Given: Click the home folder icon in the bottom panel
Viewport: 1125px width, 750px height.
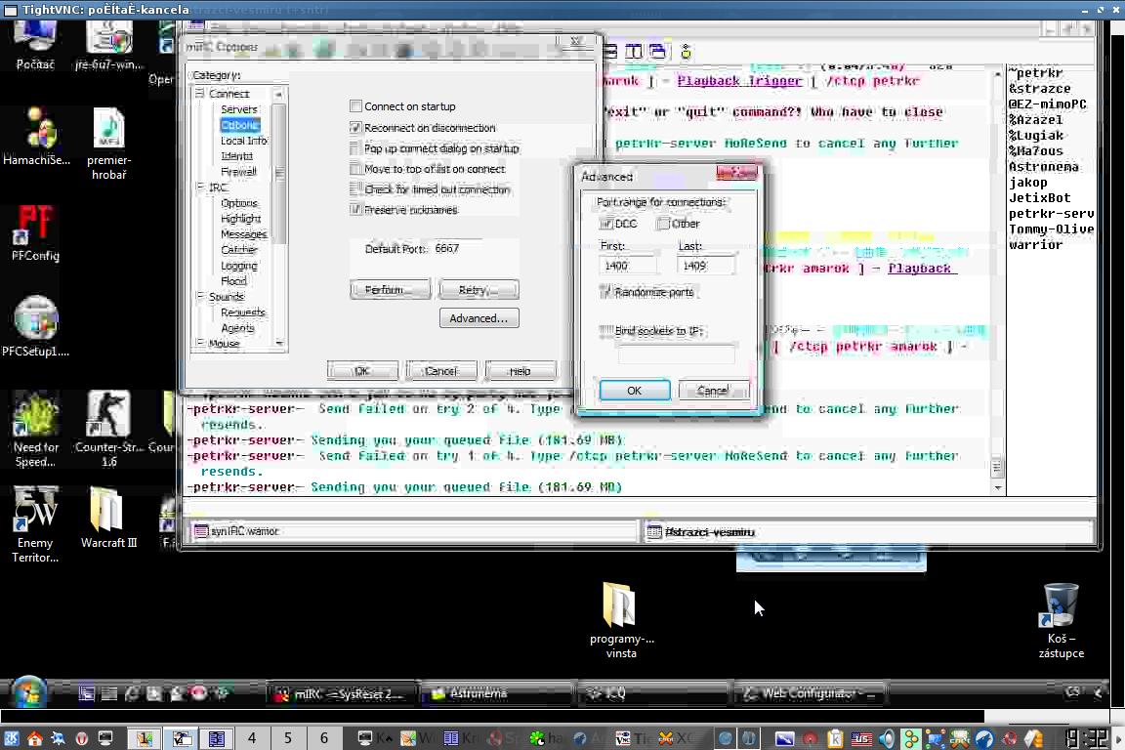Looking at the screenshot, I should 34,738.
